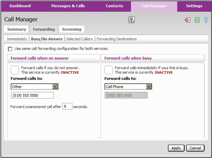Select the Busy/No Answer link
Screen dimensions: 212x158
[47, 39]
